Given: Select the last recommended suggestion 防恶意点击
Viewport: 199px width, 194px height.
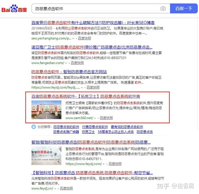Looking at the screenshot, I should point(145,132).
